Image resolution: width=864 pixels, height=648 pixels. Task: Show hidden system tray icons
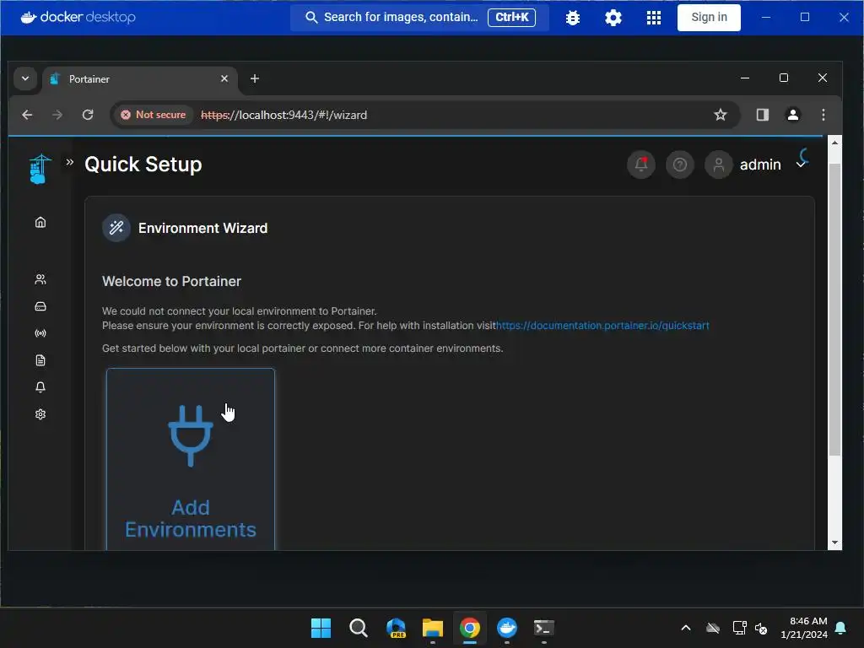point(685,628)
